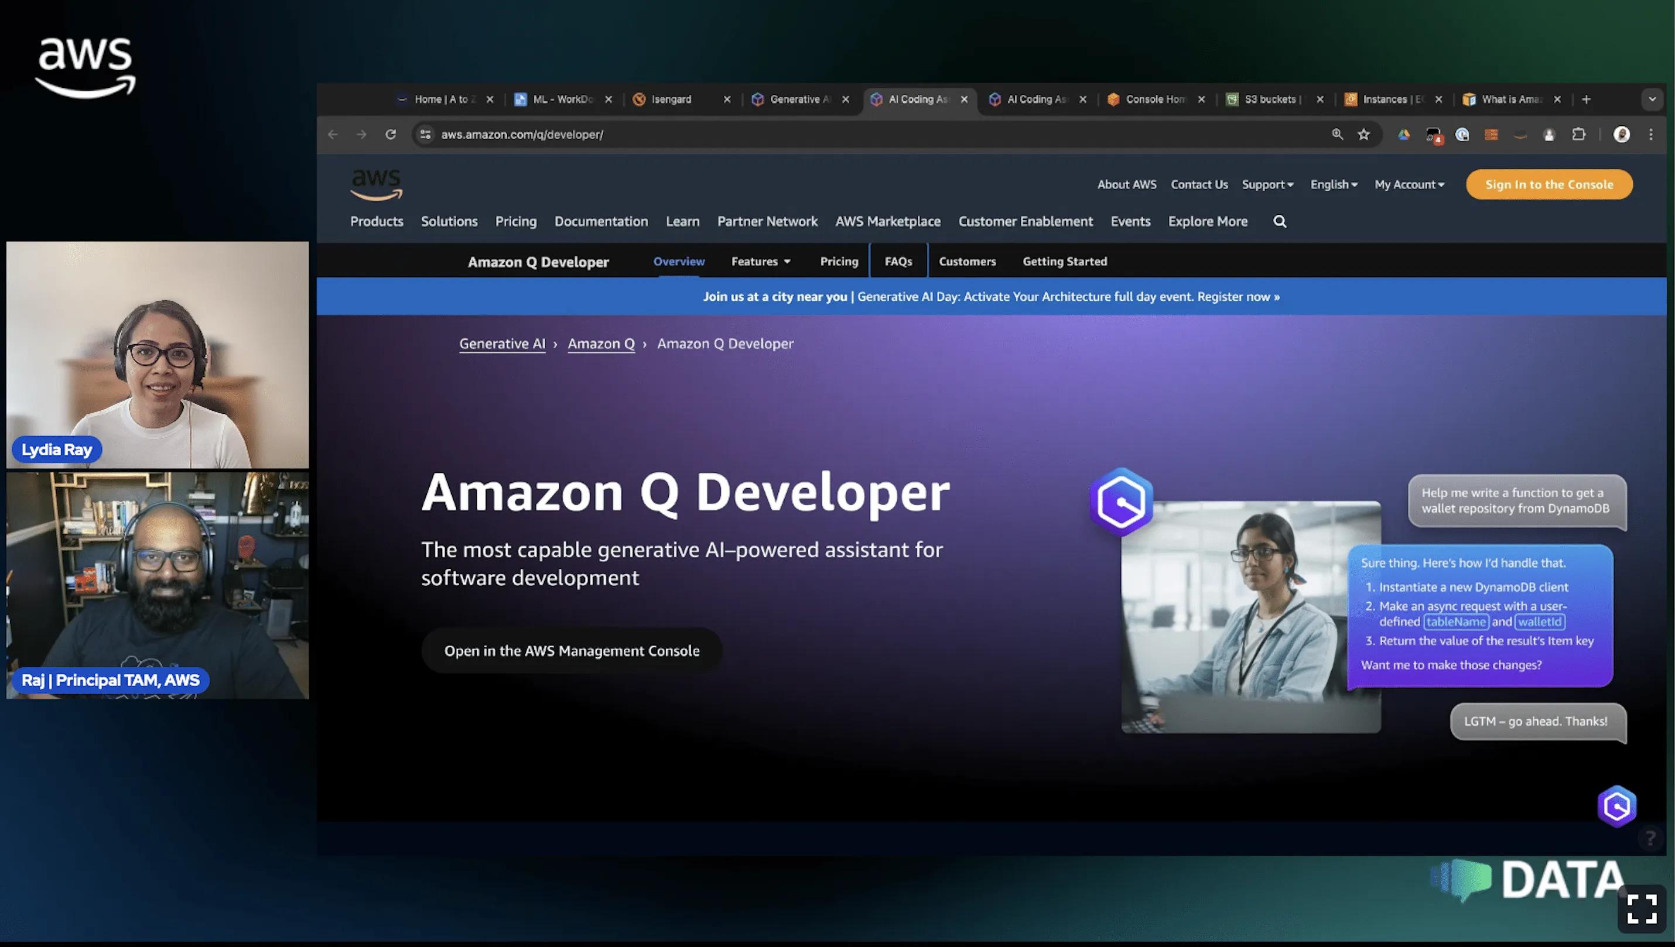This screenshot has height=947, width=1675.
Task: Open the Products menu
Action: (377, 222)
